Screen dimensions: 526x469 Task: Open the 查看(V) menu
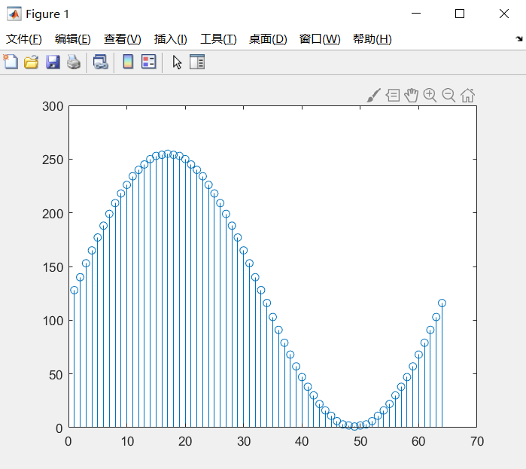pyautogui.click(x=122, y=39)
